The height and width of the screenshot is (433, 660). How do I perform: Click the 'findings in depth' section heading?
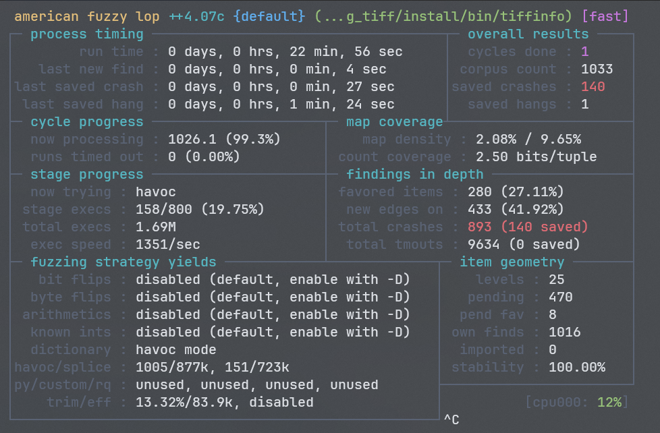coord(414,174)
